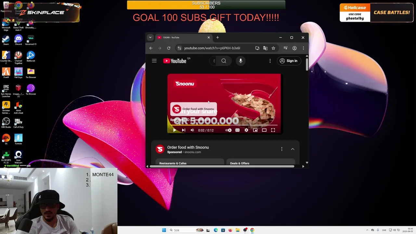Viewport: 416px width, 234px height.
Task: Select Epic Games Launcher desktop icon
Action: pos(6,91)
